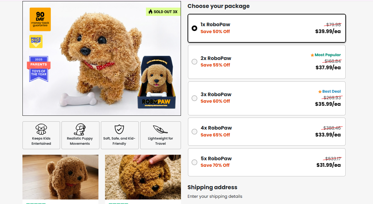Click the Most Popular star label
Image resolution: width=373 pixels, height=204 pixels.
tap(326, 55)
